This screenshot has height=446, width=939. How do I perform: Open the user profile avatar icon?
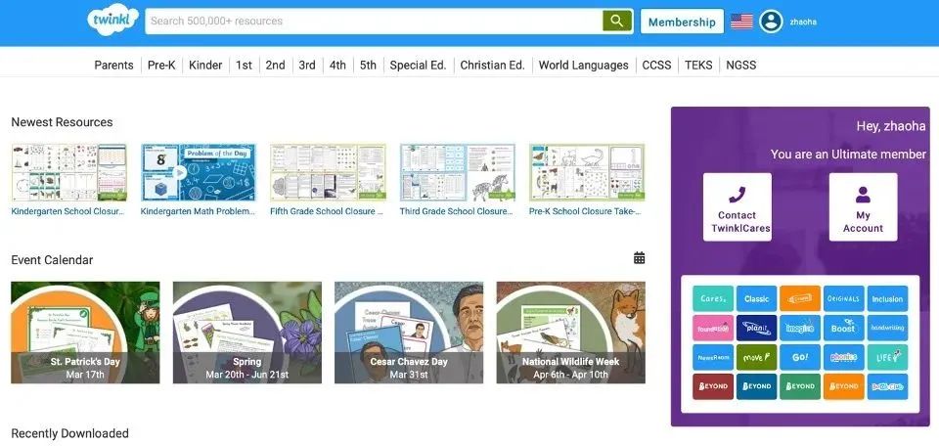771,22
